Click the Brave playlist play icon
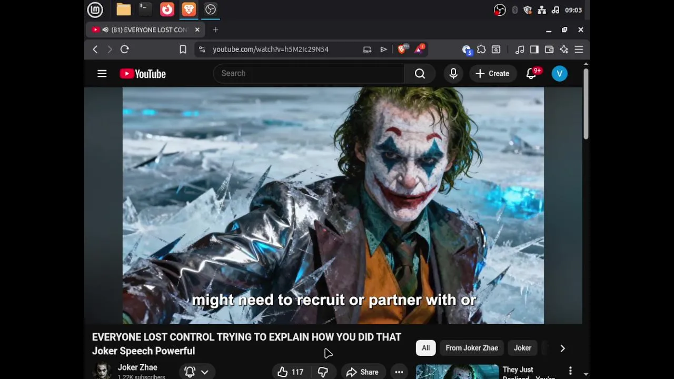 [x=383, y=49]
